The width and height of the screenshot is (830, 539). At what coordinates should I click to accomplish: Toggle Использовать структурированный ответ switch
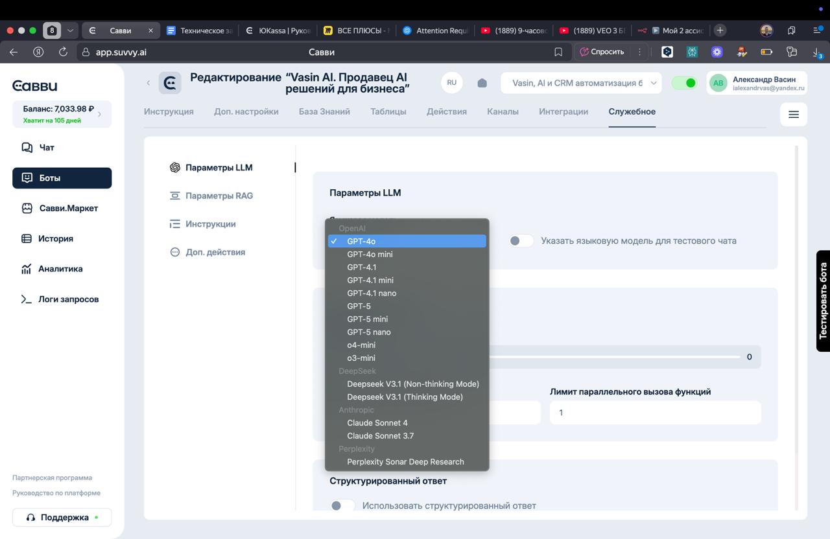342,505
